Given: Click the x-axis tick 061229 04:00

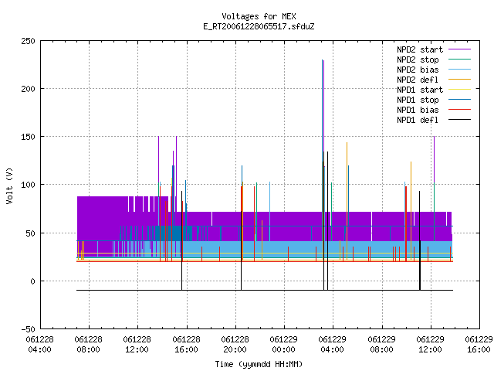Looking at the screenshot, I should [333, 345].
